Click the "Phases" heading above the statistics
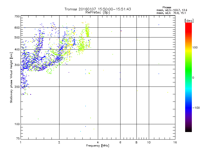 click(x=167, y=7)
